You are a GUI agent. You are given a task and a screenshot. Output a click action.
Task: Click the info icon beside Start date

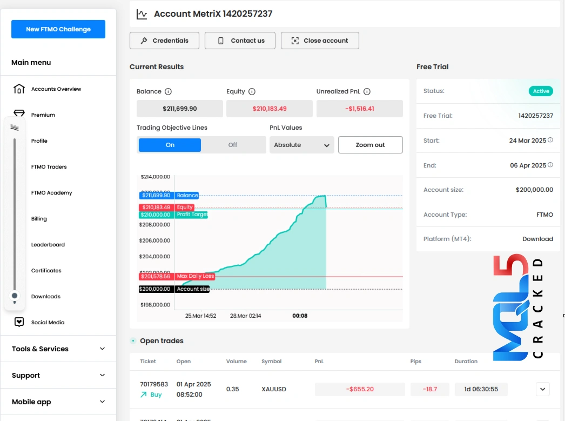pos(550,141)
